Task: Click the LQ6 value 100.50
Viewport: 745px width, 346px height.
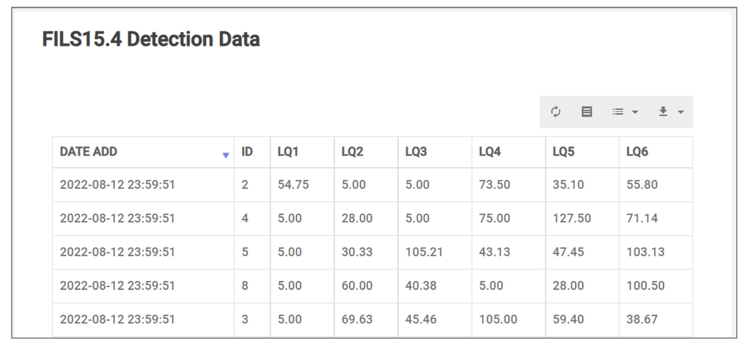Action: pos(645,286)
